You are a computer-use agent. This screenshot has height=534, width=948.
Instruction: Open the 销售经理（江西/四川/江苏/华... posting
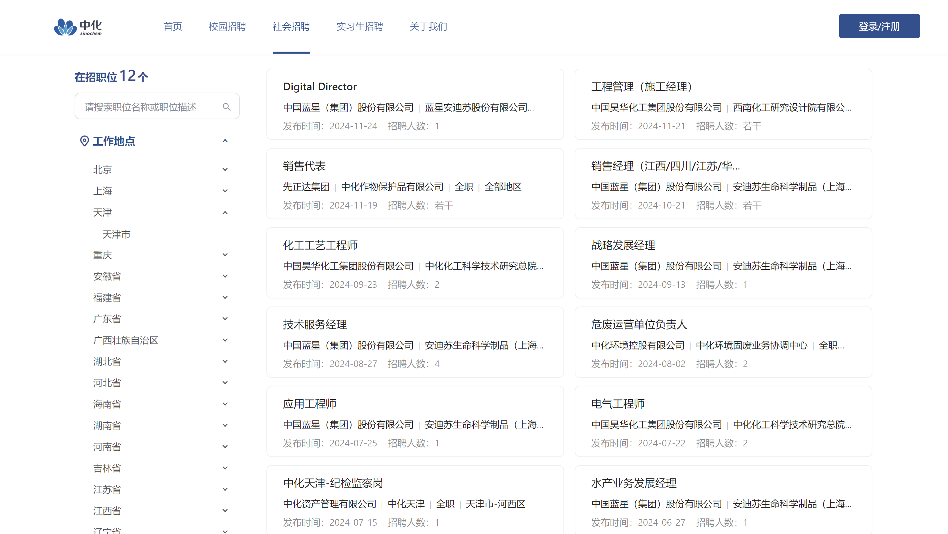pos(724,184)
